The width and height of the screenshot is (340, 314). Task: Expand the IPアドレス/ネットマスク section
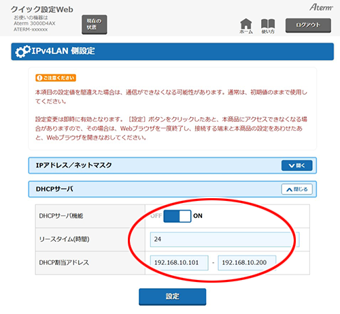coord(296,166)
